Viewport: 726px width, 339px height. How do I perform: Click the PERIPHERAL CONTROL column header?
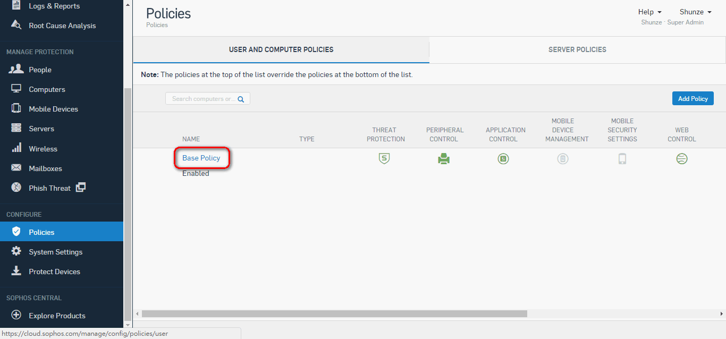coord(445,134)
